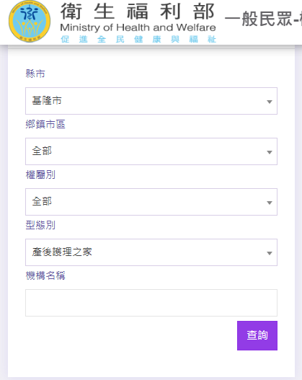The height and width of the screenshot is (380, 302).
Task: Click the Ministry of Health and Welfare logo
Action: coord(30,22)
